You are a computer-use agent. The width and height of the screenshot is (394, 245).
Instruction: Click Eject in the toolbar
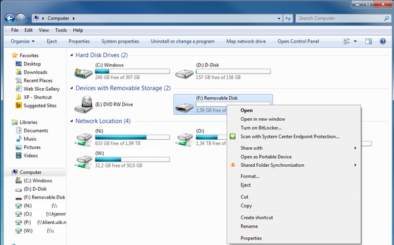click(52, 41)
